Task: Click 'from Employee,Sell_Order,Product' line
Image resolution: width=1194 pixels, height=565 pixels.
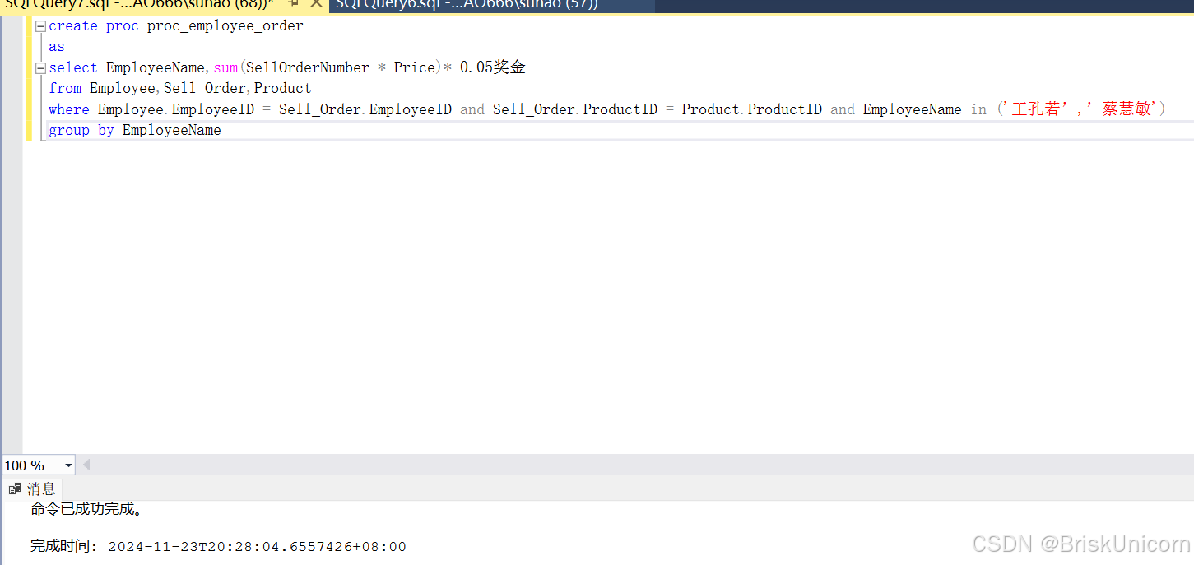Action: [x=180, y=89]
